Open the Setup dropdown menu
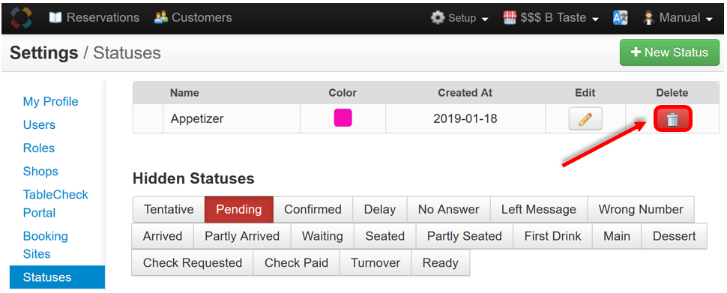Image resolution: width=727 pixels, height=293 pixels. pyautogui.click(x=460, y=18)
